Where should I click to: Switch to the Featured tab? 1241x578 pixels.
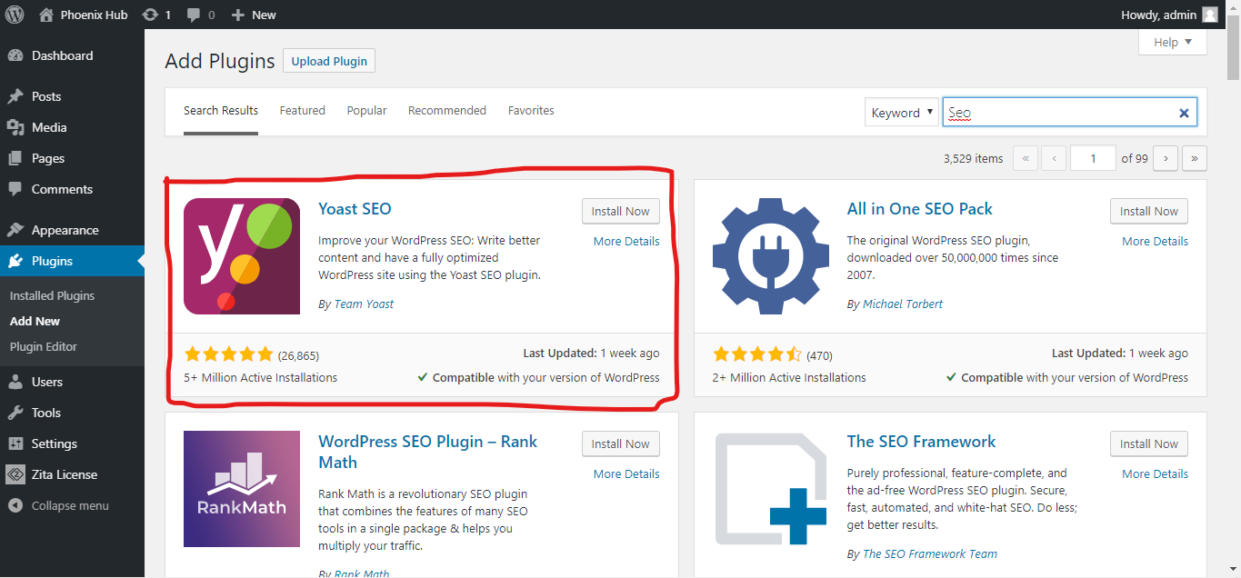pyautogui.click(x=302, y=111)
